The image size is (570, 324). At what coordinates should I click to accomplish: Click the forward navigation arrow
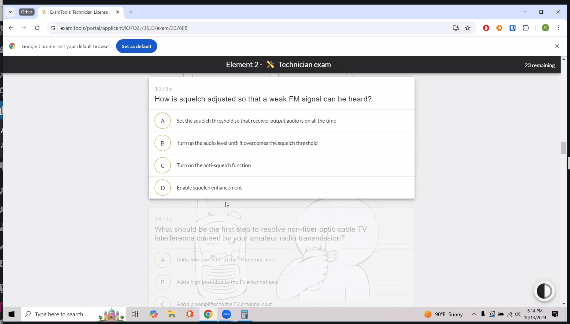click(x=24, y=28)
